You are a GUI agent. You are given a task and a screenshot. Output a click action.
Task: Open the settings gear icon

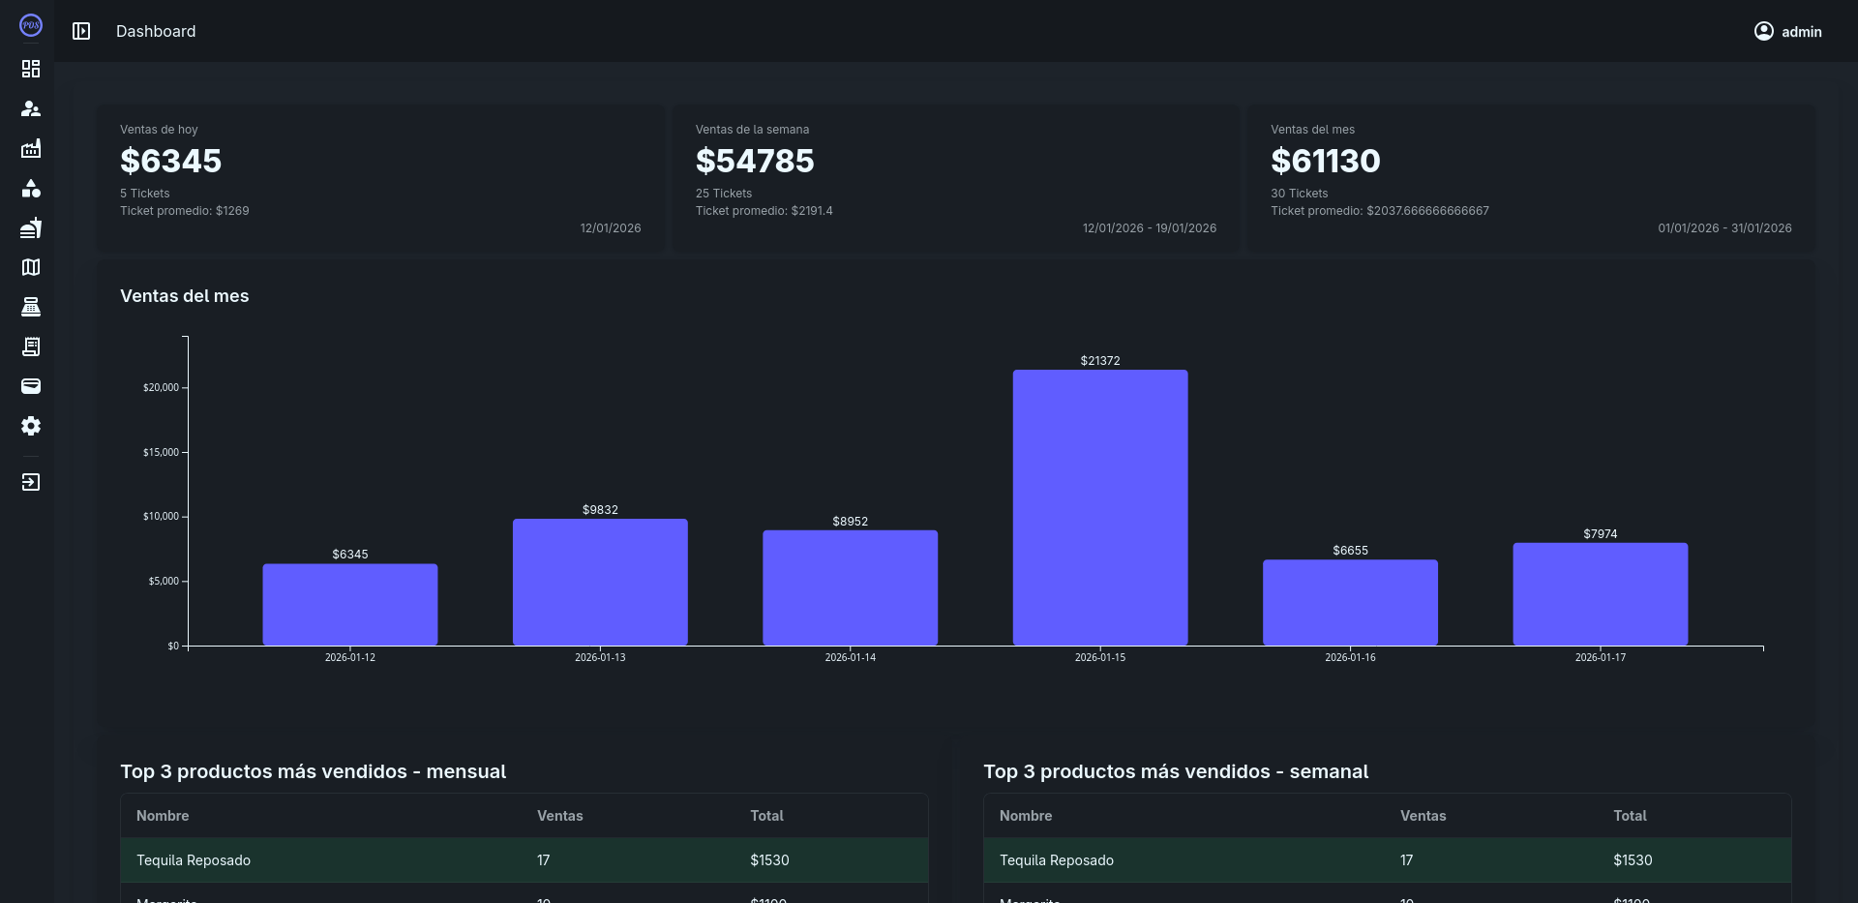pos(31,426)
